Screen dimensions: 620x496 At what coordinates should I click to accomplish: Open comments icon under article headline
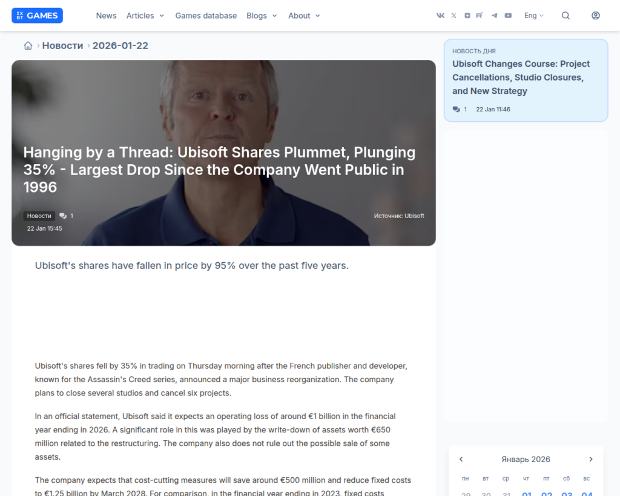coord(63,216)
